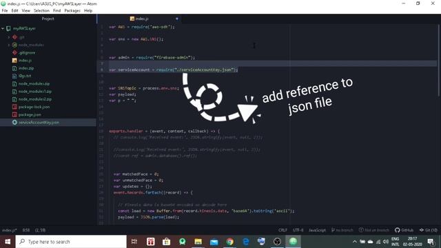The width and height of the screenshot is (441, 248).
Task: Click the node_modules1.zip archive icon
Action: tap(14, 92)
